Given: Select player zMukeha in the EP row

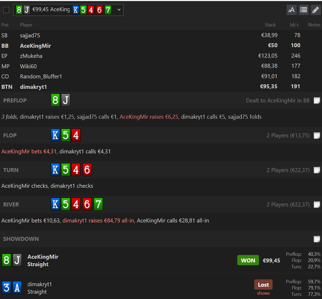Looking at the screenshot, I should [31, 56].
